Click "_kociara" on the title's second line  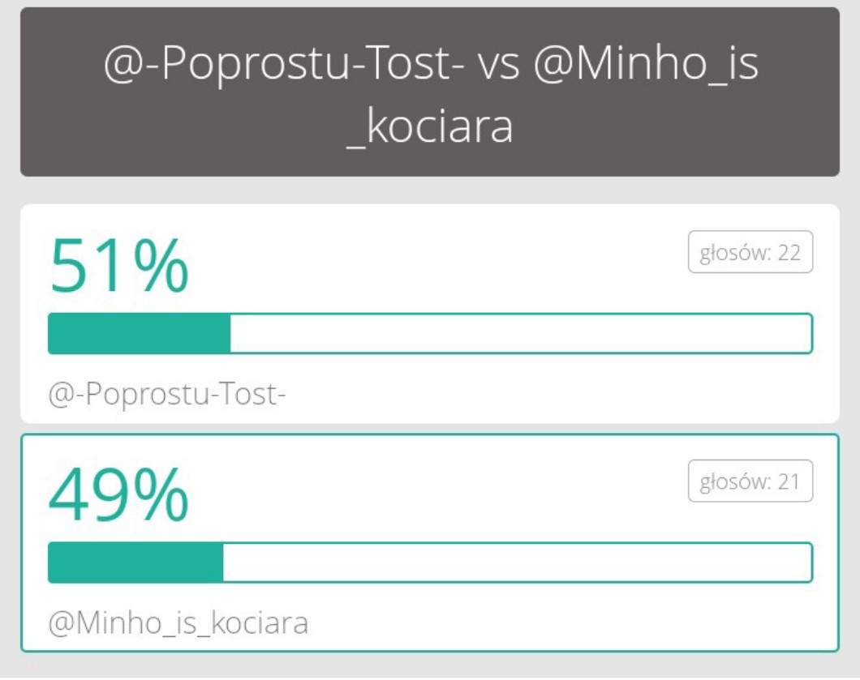coord(429,129)
